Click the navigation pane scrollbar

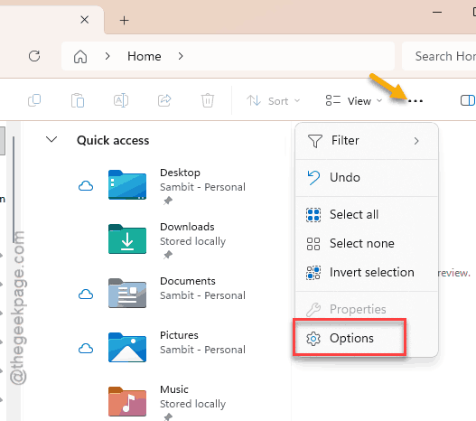14,190
